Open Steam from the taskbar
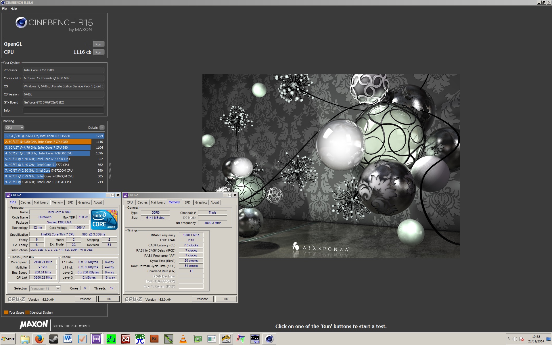552x345 pixels. pos(54,339)
